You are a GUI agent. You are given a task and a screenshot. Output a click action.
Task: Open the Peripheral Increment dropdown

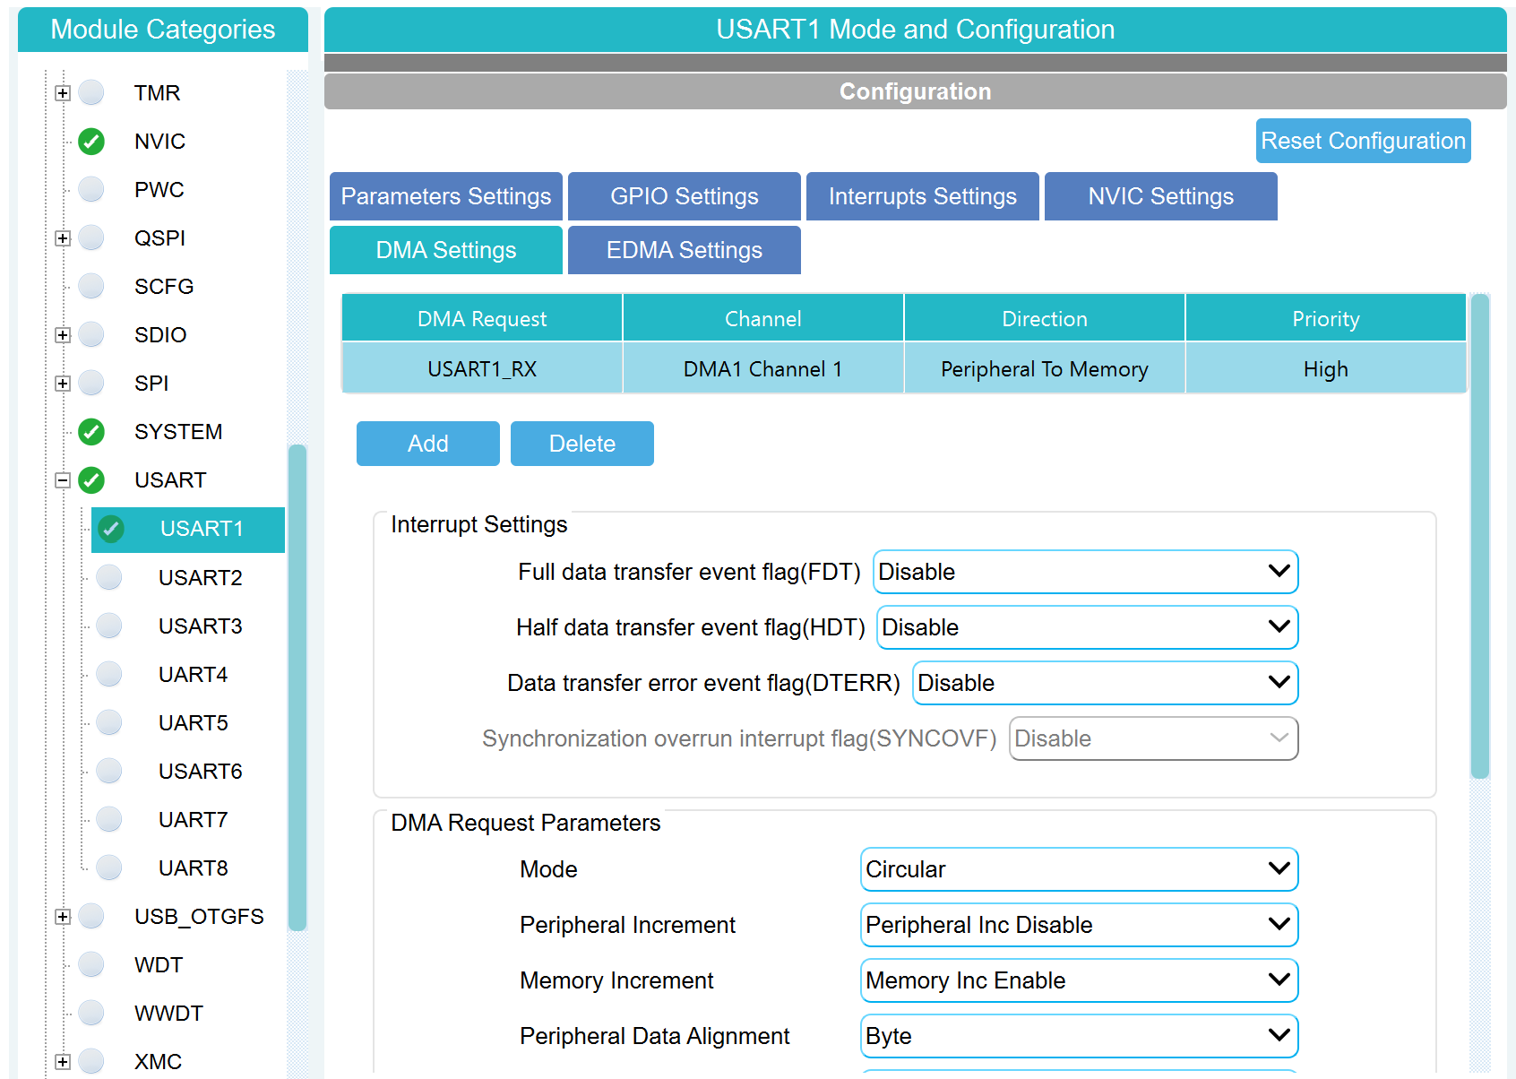pyautogui.click(x=1080, y=925)
